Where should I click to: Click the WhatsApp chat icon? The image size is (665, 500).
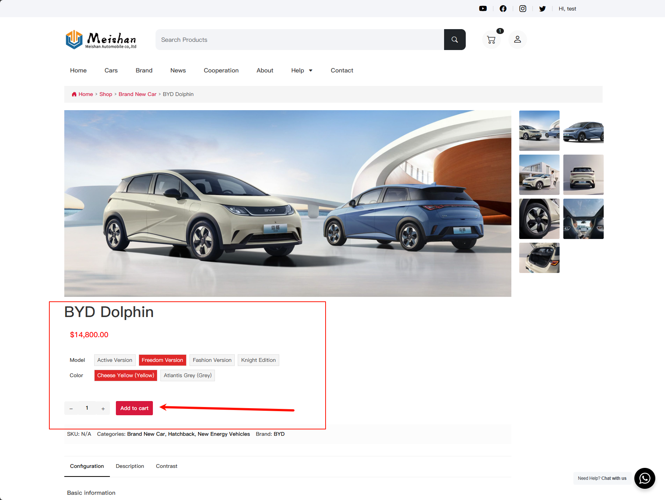click(645, 478)
